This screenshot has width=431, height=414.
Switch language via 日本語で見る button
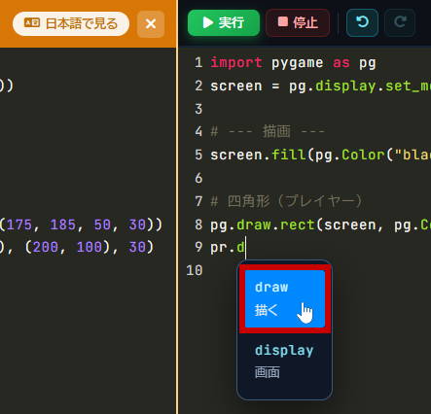coord(71,23)
